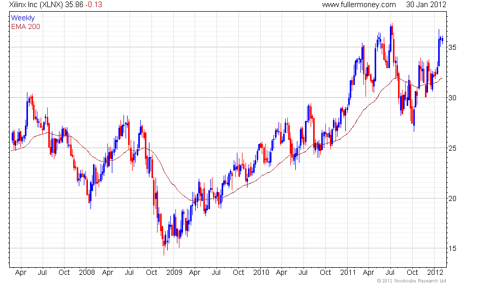Click the '20' price axis label
This screenshot has width=488, height=285.
[x=452, y=198]
